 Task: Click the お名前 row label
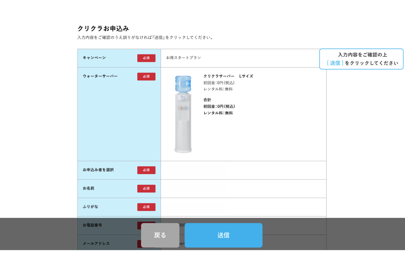[x=89, y=188]
